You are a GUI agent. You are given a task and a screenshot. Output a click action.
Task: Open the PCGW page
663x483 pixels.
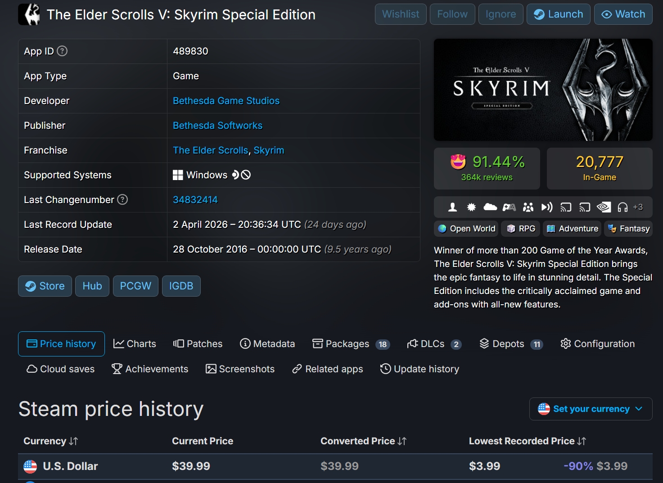[135, 286]
